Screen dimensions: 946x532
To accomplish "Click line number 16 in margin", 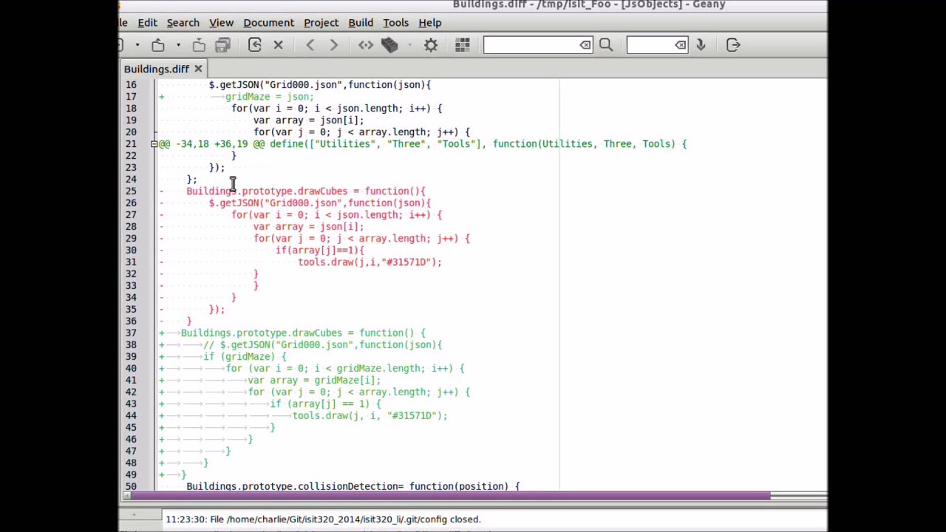I will (131, 85).
